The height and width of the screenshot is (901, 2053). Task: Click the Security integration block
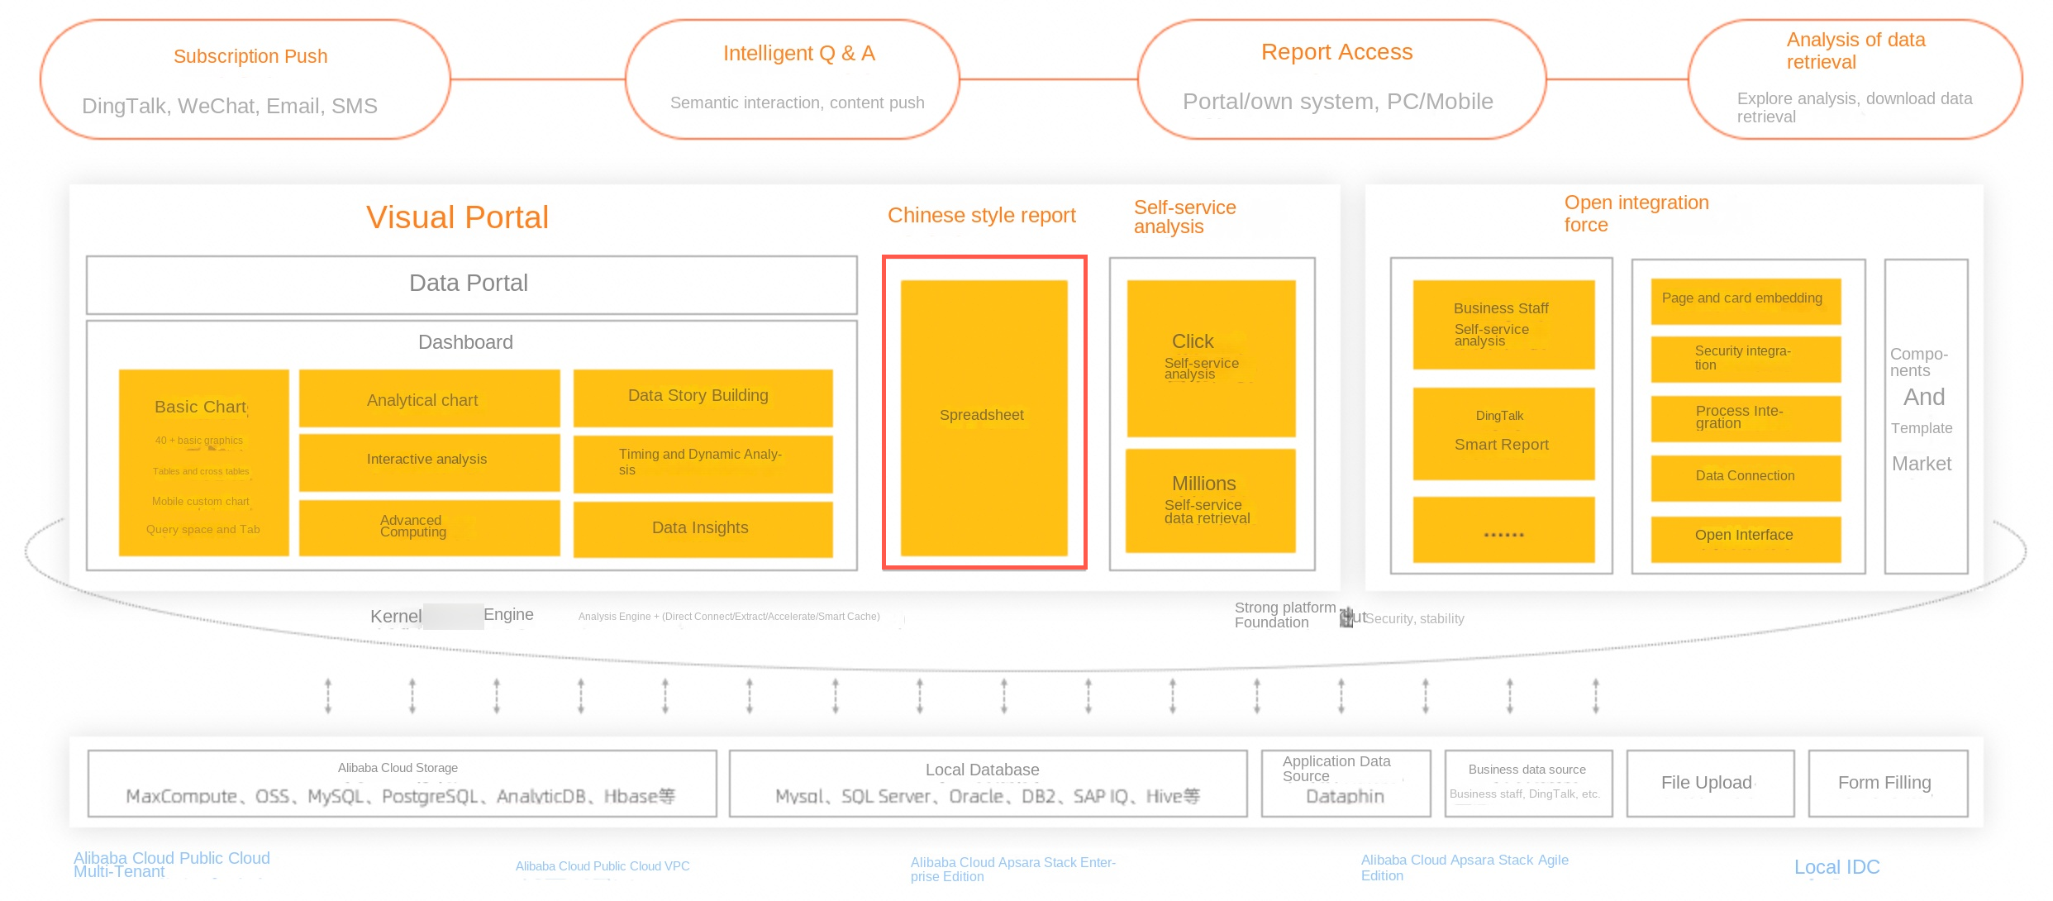pos(1745,359)
